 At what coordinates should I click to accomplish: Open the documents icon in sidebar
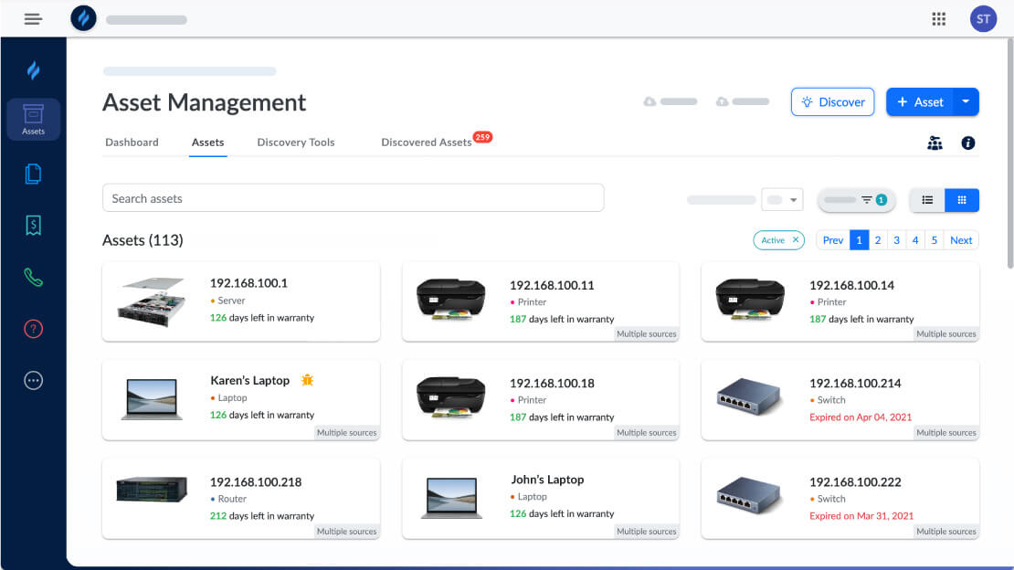(x=33, y=174)
